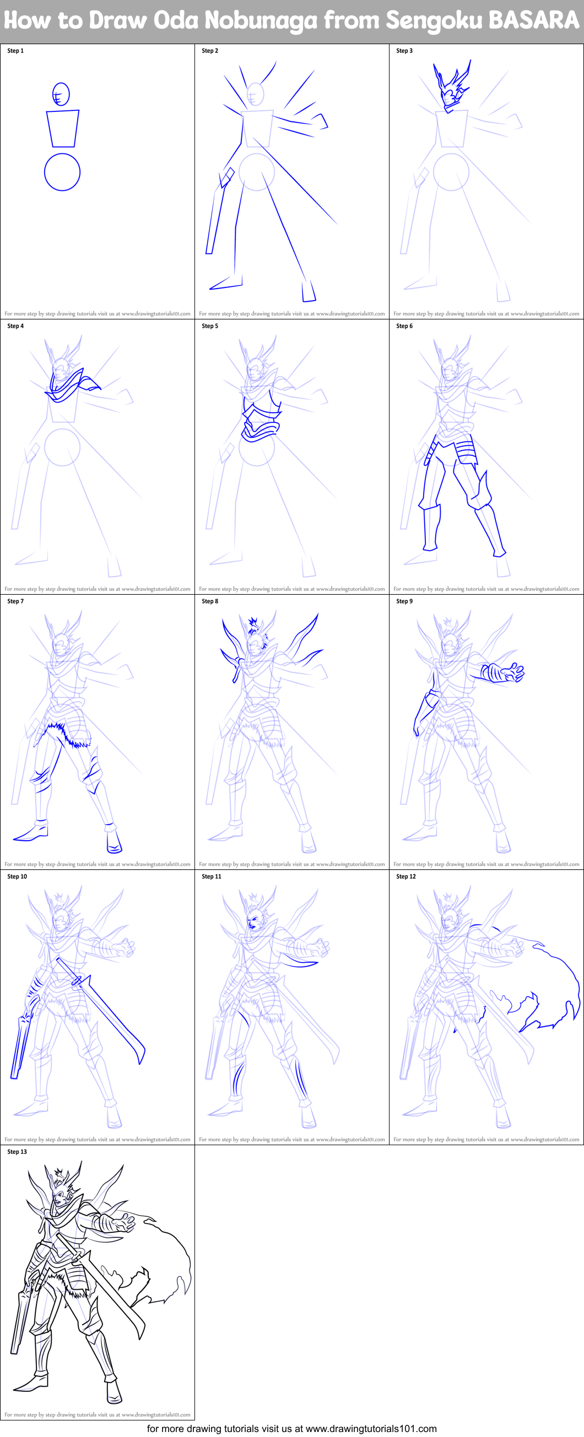
Task: Open the Step 2 stick figure drawing
Action: click(x=291, y=181)
